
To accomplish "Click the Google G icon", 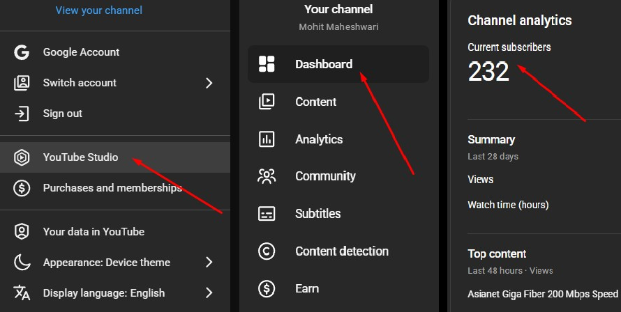I will (x=22, y=52).
